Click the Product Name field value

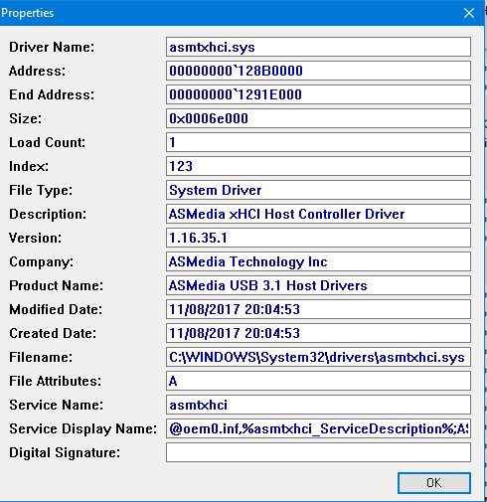pos(318,285)
